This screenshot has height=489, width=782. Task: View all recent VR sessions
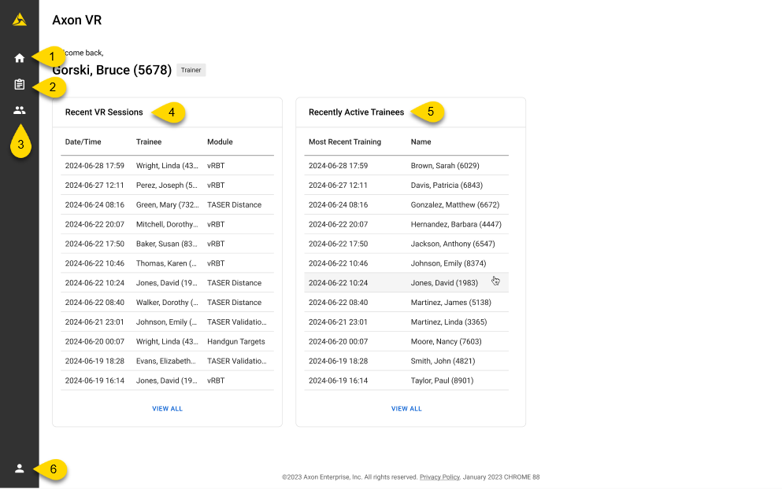pyautogui.click(x=167, y=409)
